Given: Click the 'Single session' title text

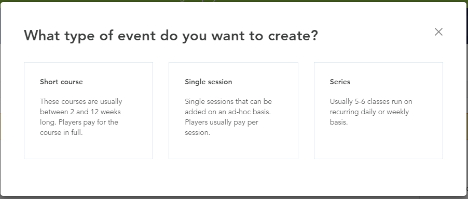Looking at the screenshot, I should click(x=209, y=82).
